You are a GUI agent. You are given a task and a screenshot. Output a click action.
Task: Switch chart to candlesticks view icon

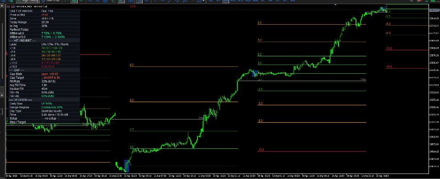(x=74, y=1)
